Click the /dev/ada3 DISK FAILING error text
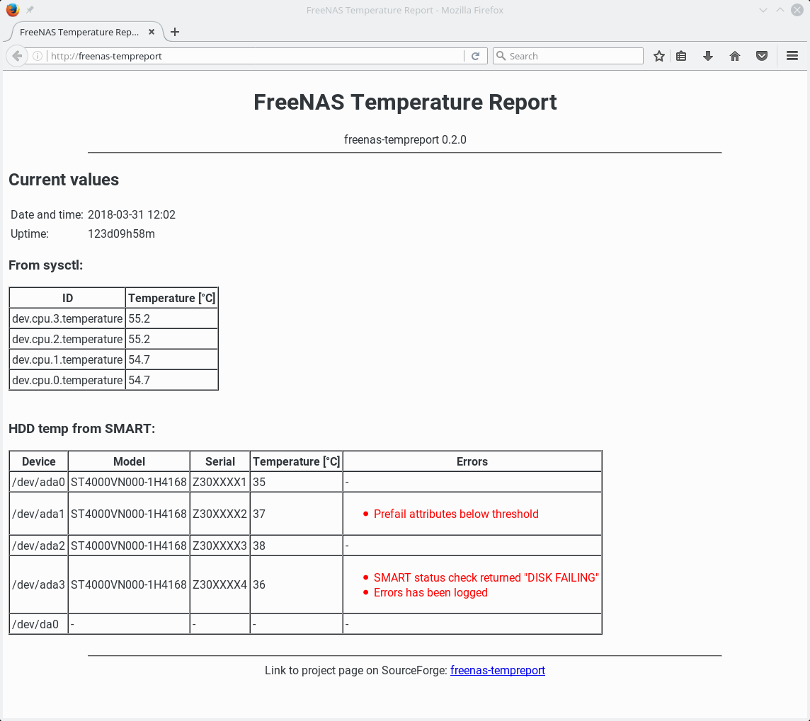The height and width of the screenshot is (721, 810). coord(486,577)
